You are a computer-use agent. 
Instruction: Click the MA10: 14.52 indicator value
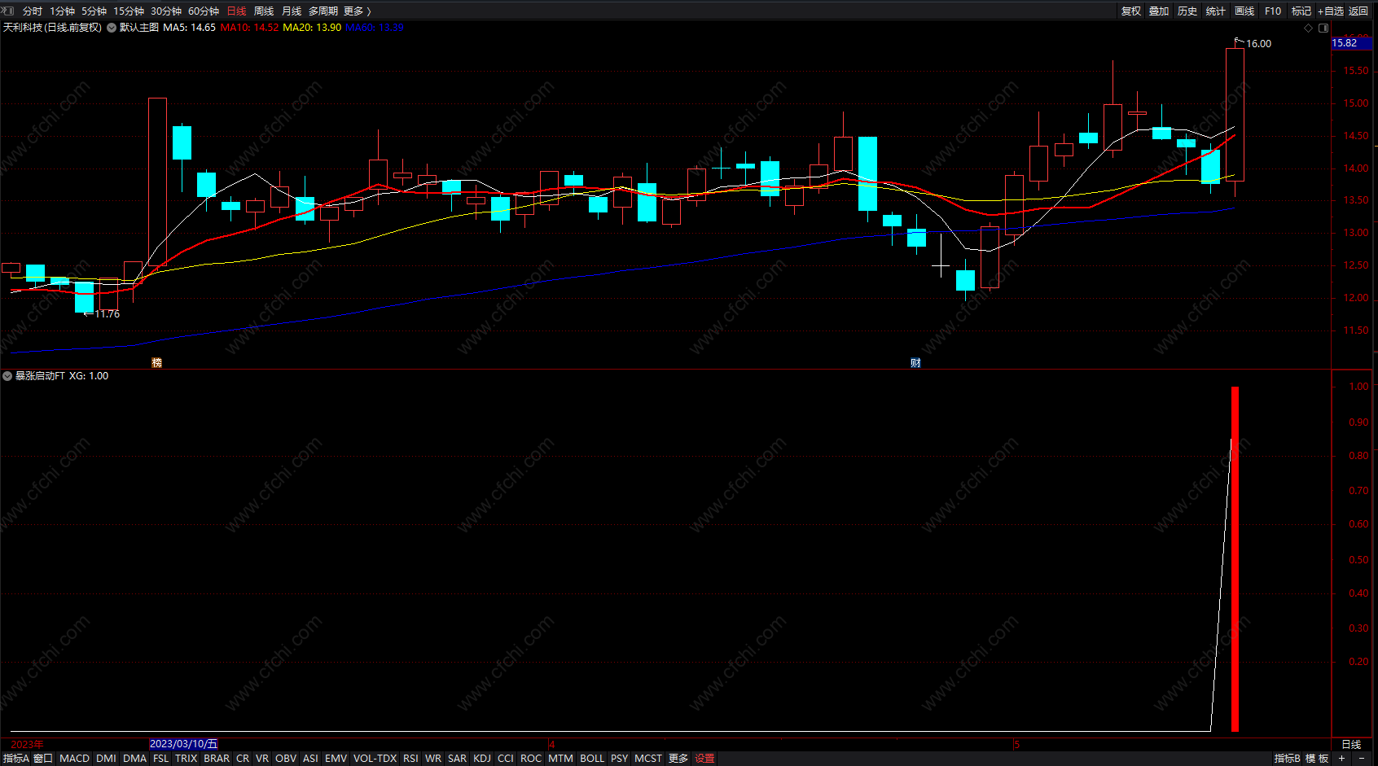coord(249,28)
